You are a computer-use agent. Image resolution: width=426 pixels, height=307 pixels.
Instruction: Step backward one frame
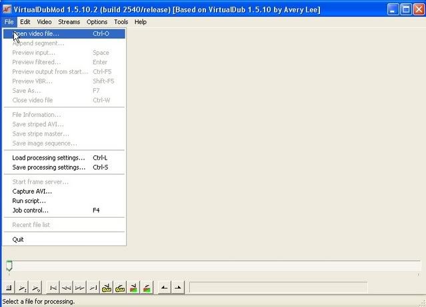[x=67, y=288]
